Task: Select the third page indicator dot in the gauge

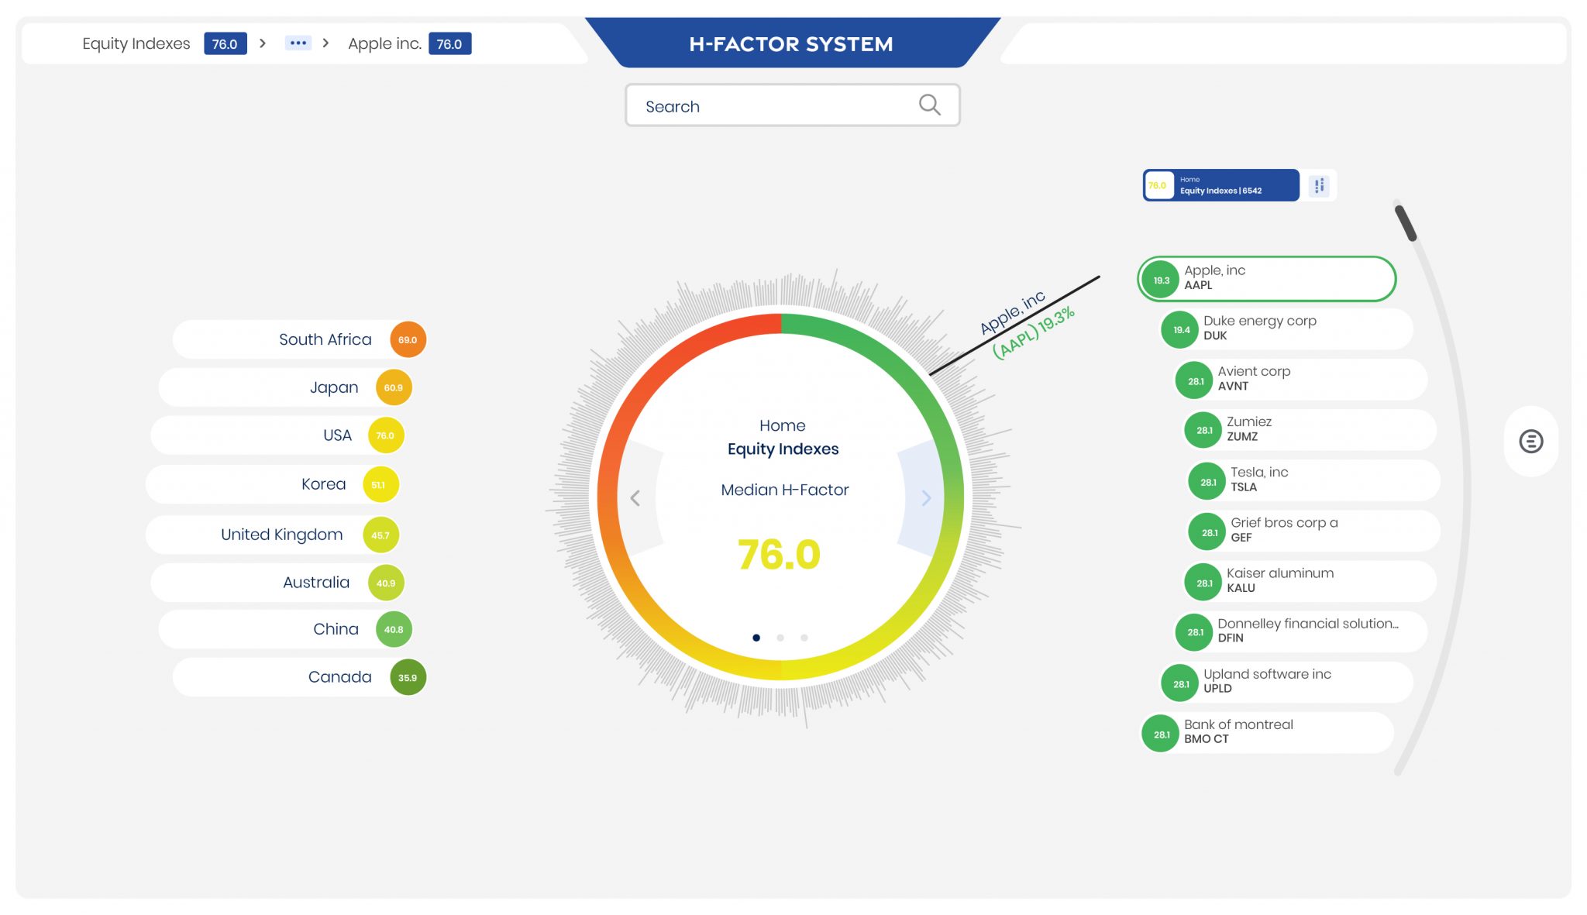Action: [804, 637]
